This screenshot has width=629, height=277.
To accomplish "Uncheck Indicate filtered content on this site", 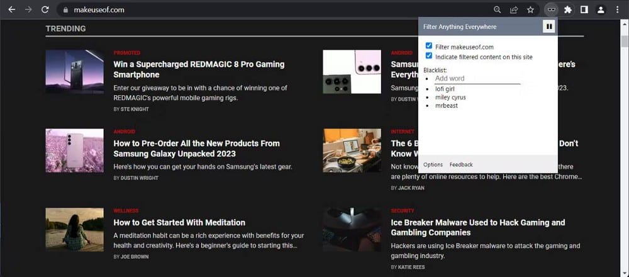I will click(x=429, y=56).
